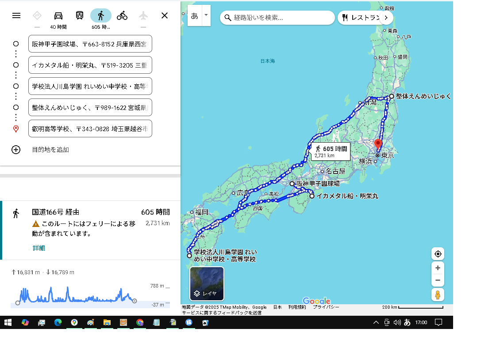Select the walking travel mode
Image resolution: width=477 pixels, height=344 pixels.
tap(101, 15)
